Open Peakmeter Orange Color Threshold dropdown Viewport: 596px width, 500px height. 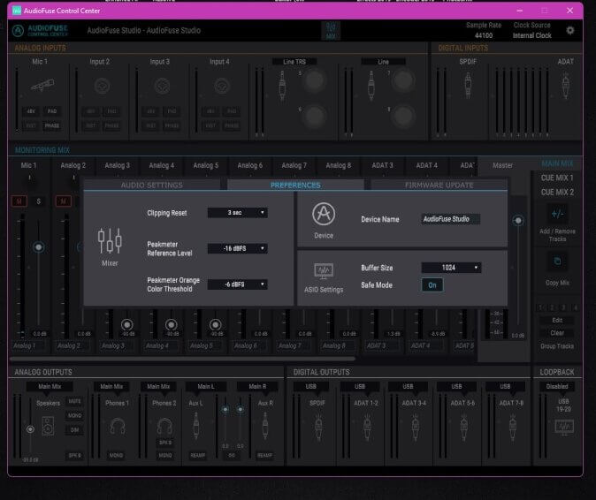pos(238,284)
